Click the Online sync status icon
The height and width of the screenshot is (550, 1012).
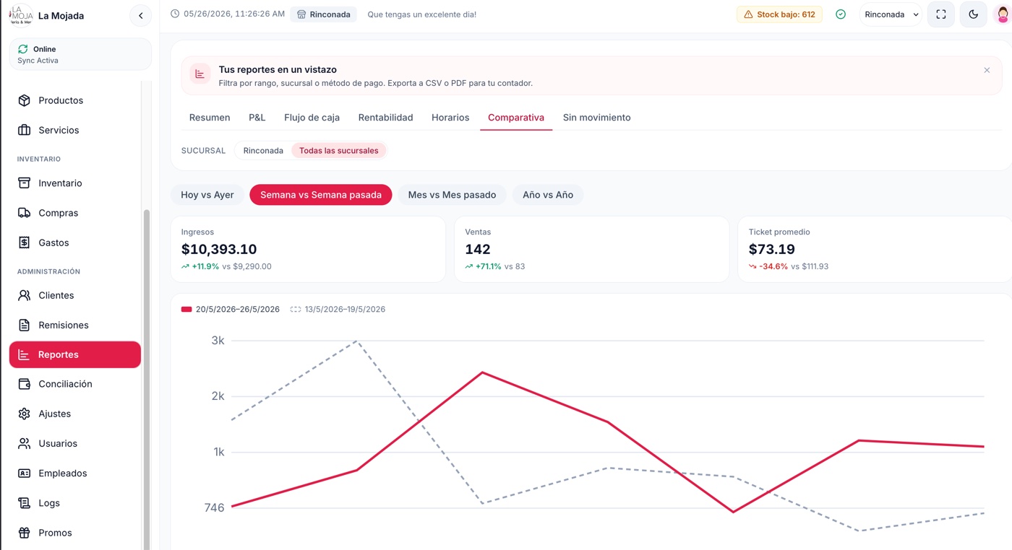[23, 49]
